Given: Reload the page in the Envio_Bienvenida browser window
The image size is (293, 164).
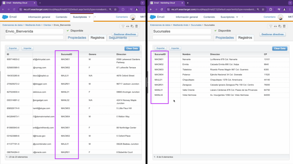Looking at the screenshot, I should (13, 9).
